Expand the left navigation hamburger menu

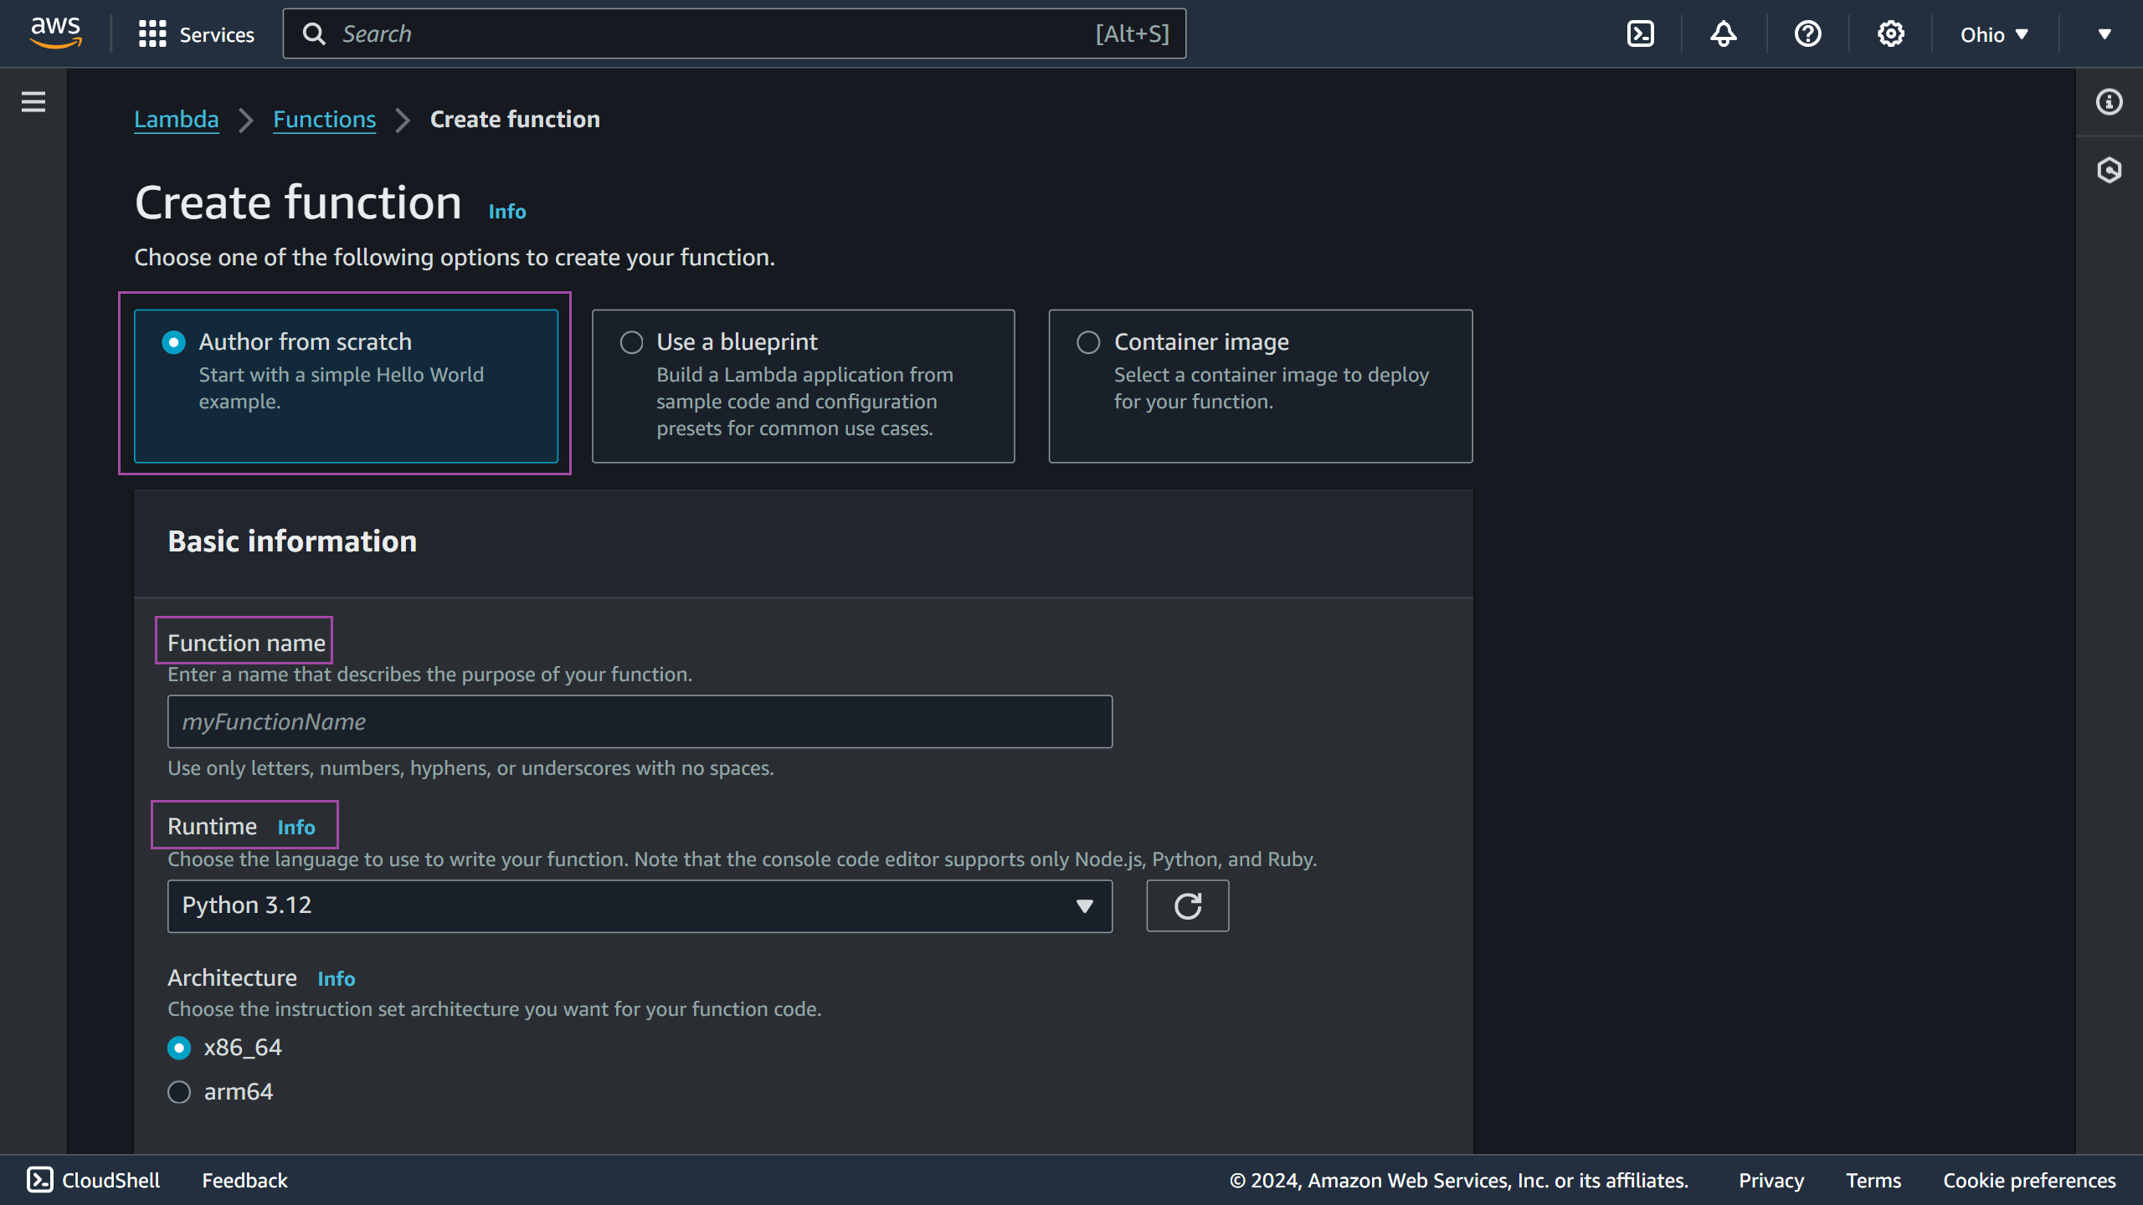[x=33, y=102]
